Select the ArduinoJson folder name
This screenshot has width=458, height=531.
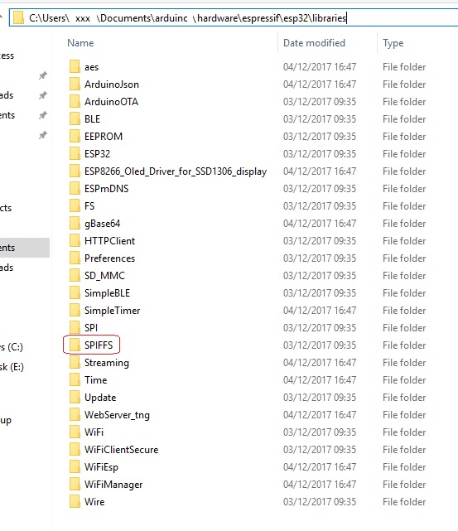[x=112, y=84]
